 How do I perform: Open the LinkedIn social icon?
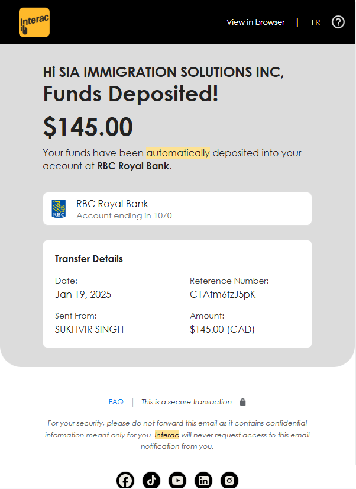(x=203, y=480)
